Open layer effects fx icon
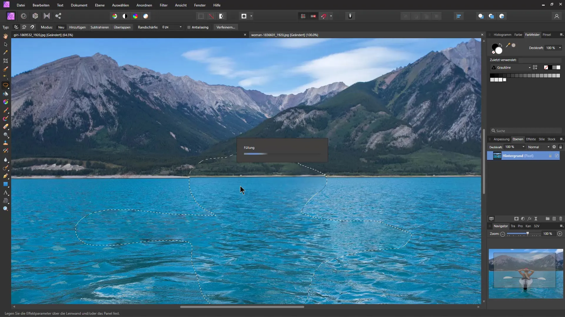The width and height of the screenshot is (565, 317). click(x=529, y=219)
